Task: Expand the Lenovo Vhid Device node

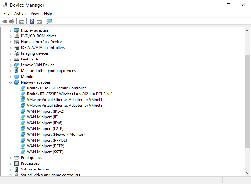Action: click(10, 65)
